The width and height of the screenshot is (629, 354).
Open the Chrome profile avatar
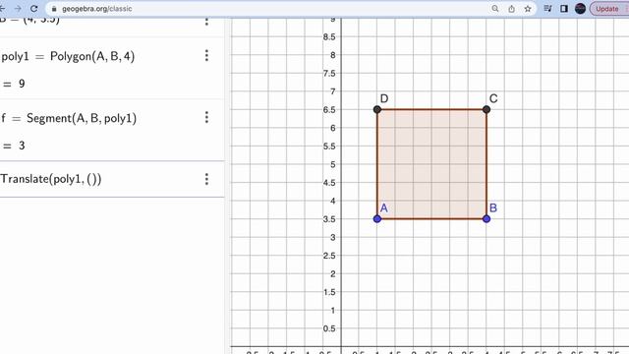[x=580, y=9]
